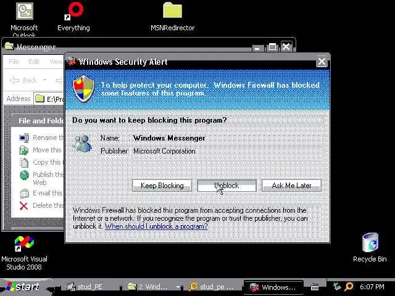Click 'Rename this' task in explorer pane
Image resolution: width=395 pixels, height=296 pixels.
coord(48,138)
